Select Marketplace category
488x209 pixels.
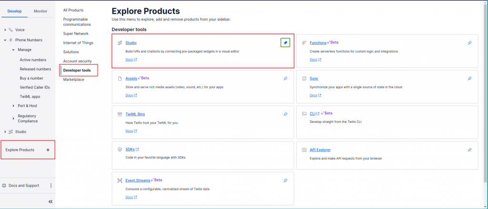coord(73,80)
